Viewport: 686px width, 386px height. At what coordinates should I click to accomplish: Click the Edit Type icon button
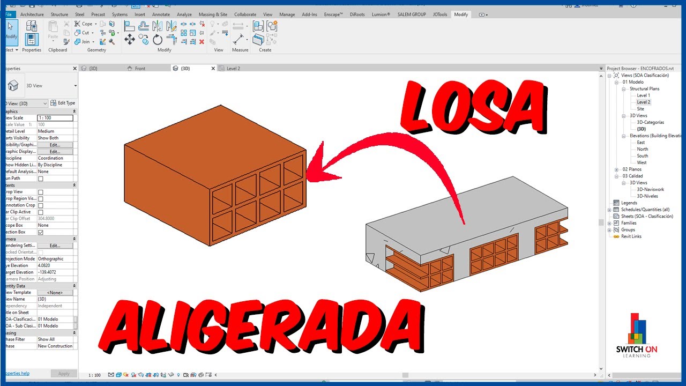coord(63,103)
